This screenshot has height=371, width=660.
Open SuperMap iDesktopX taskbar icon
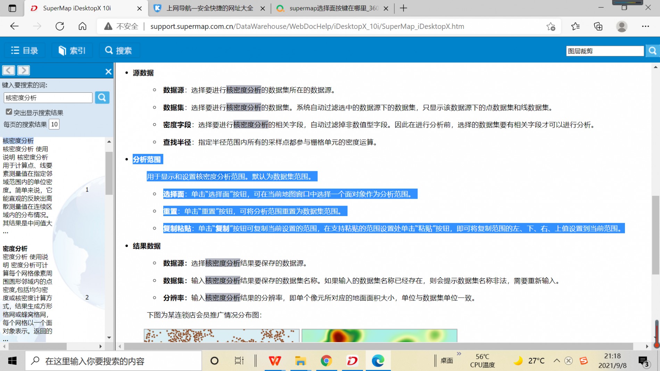(352, 361)
